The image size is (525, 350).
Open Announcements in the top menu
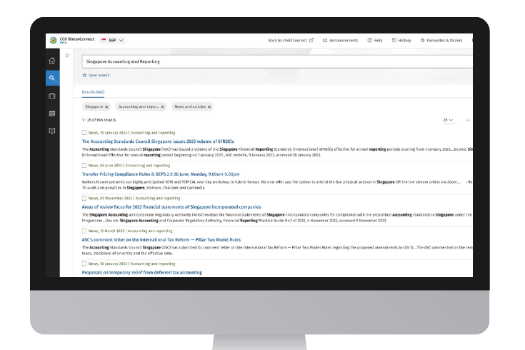pos(342,40)
